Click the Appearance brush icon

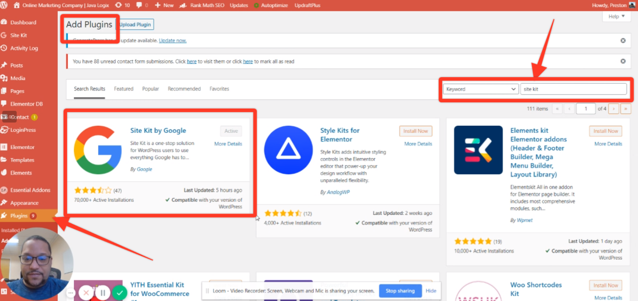click(4, 203)
